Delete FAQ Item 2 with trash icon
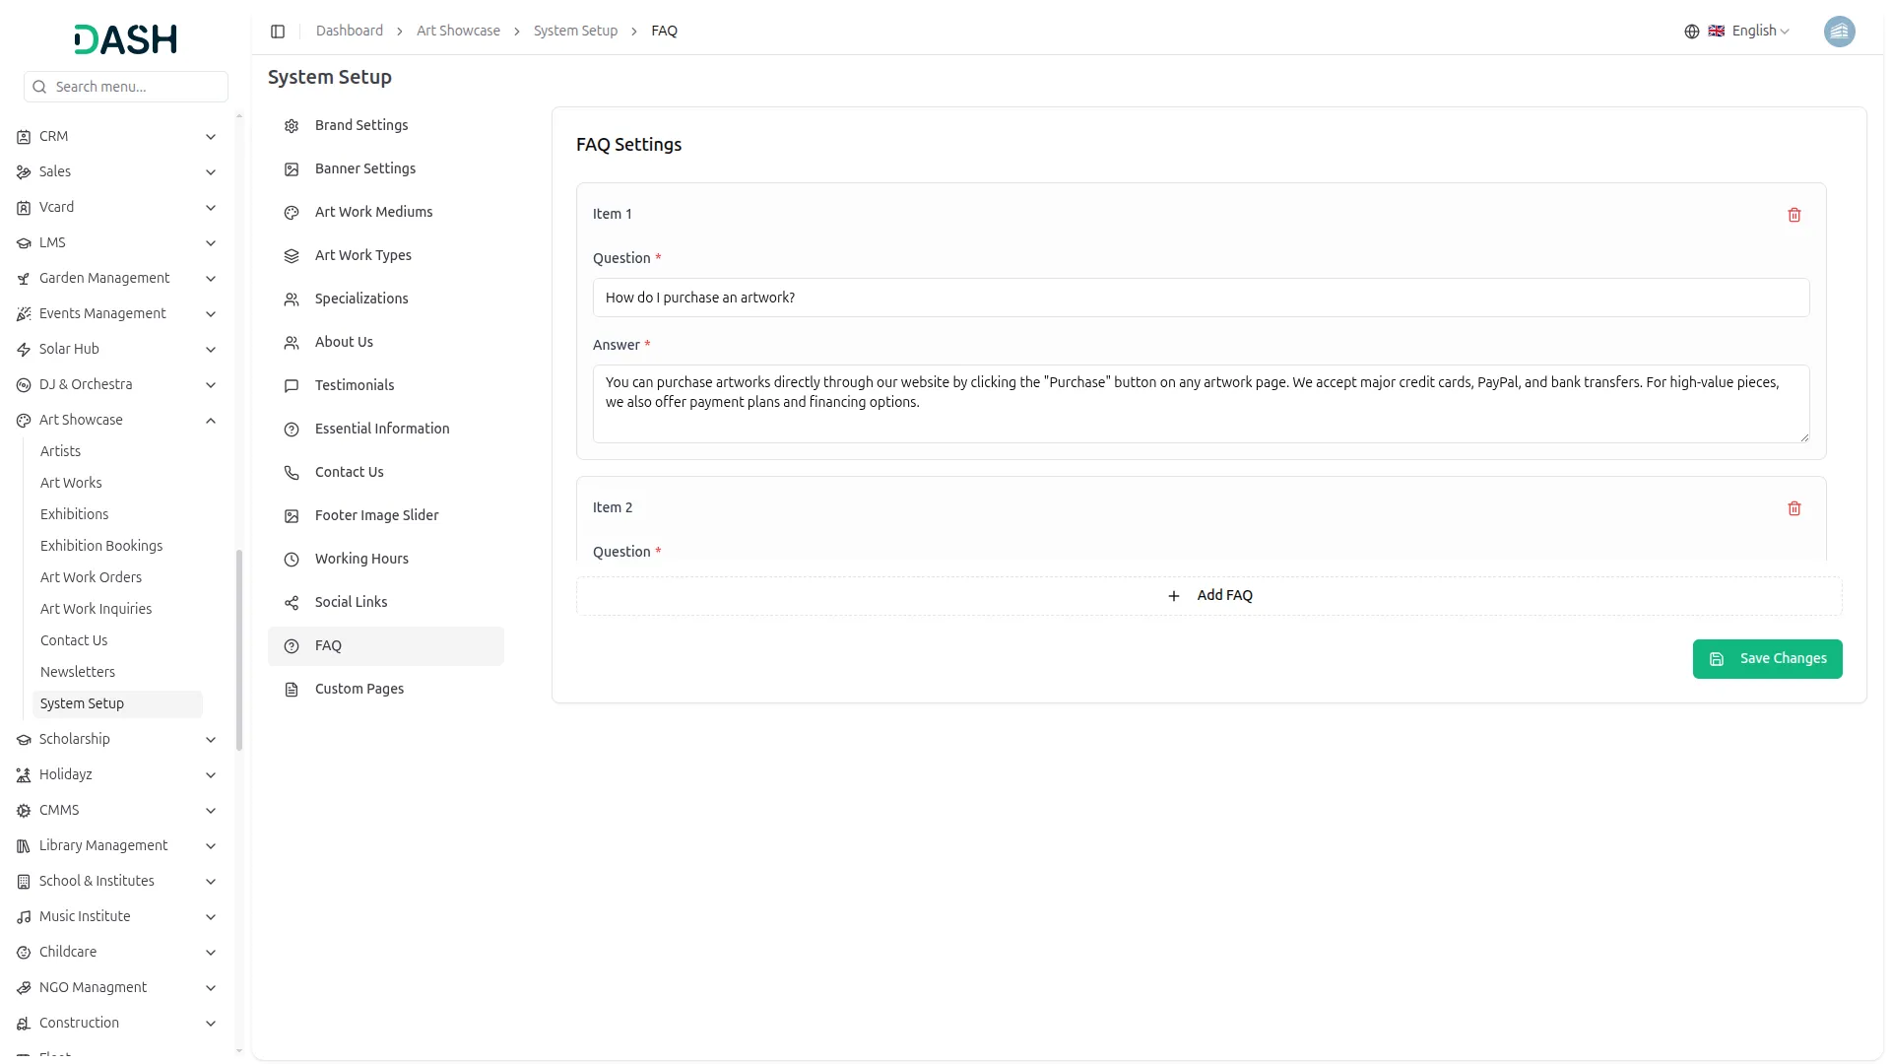 1793,508
